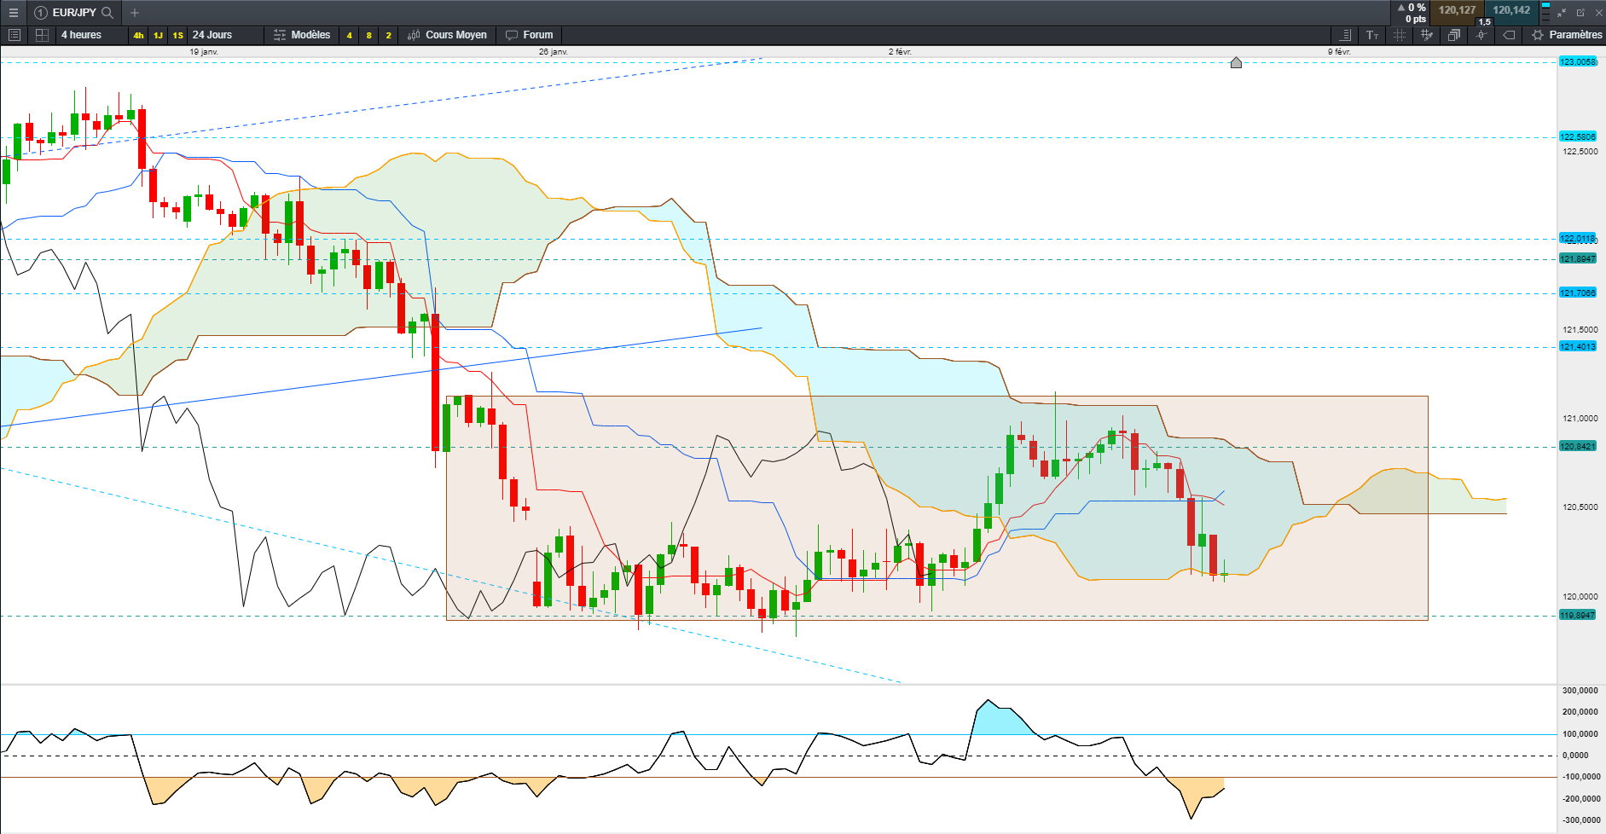Viewport: 1606px width, 834px height.
Task: Apply template preset 8
Action: 368,35
